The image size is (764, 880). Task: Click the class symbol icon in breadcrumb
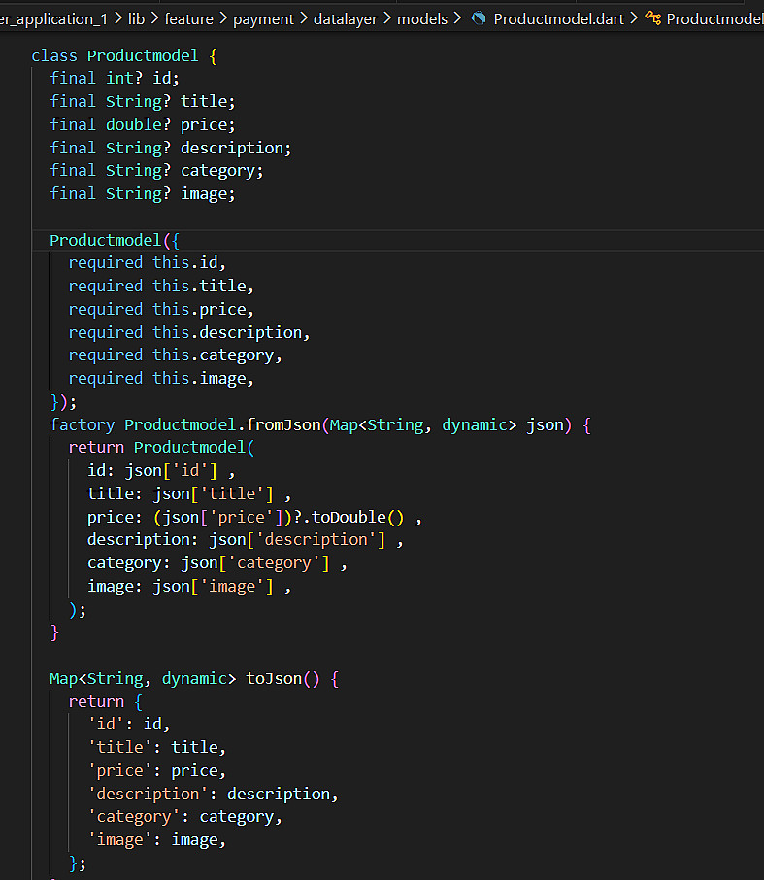click(652, 18)
